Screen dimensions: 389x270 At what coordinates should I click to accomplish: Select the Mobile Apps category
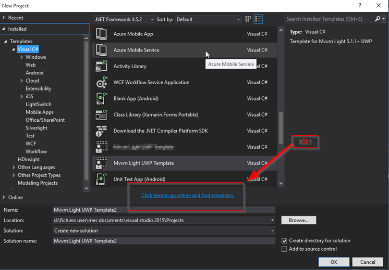tap(40, 112)
